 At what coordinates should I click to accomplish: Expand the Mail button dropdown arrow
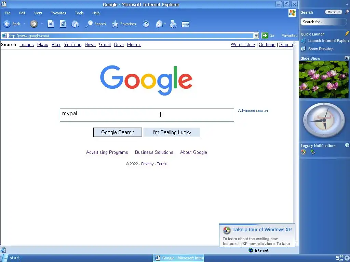pos(165,24)
